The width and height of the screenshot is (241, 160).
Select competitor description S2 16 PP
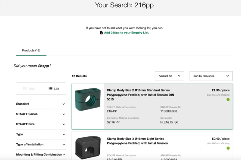pos(113,122)
